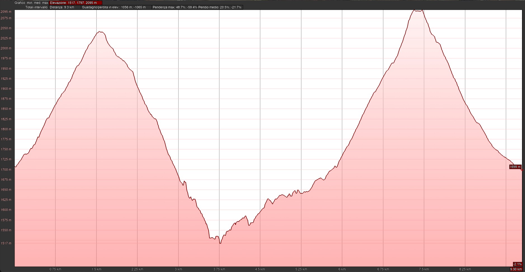525x272 pixels.
Task: Click the Guadagno/perdita in elev. readout
Action: point(114,7)
